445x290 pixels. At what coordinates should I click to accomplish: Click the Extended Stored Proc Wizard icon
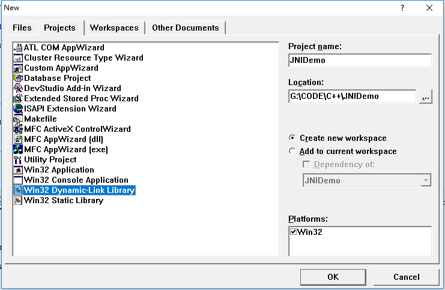point(18,98)
